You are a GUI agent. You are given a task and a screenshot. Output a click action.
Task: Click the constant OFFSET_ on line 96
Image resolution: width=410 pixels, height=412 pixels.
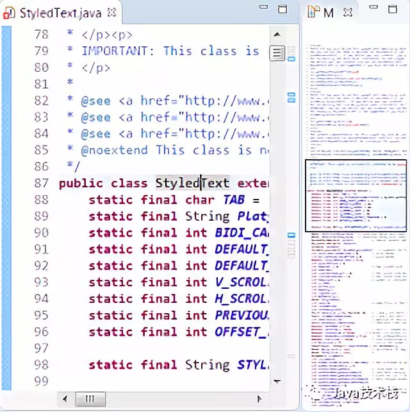242,332
